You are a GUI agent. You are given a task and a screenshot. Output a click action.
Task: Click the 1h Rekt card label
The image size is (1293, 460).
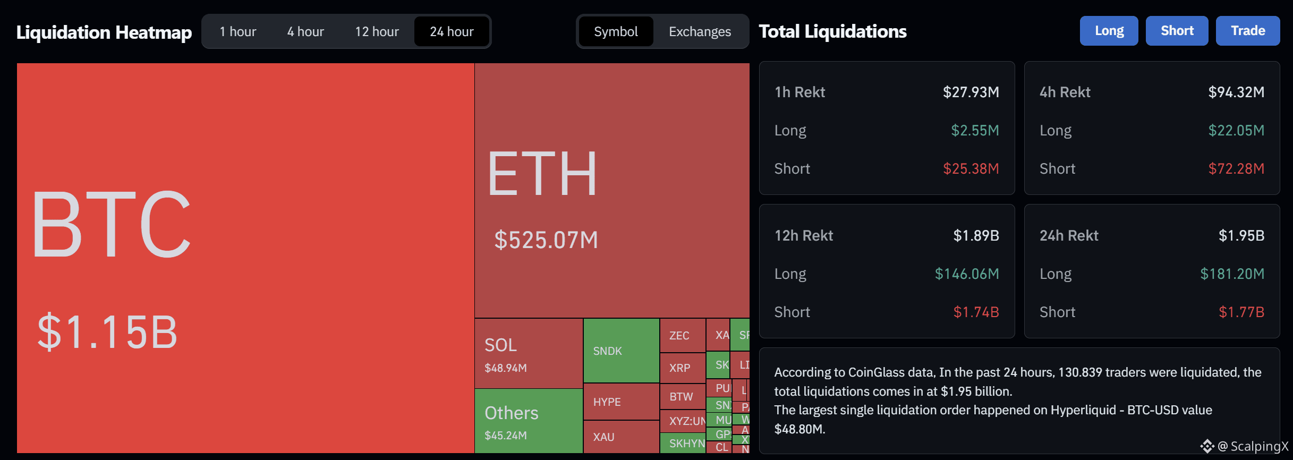point(799,92)
